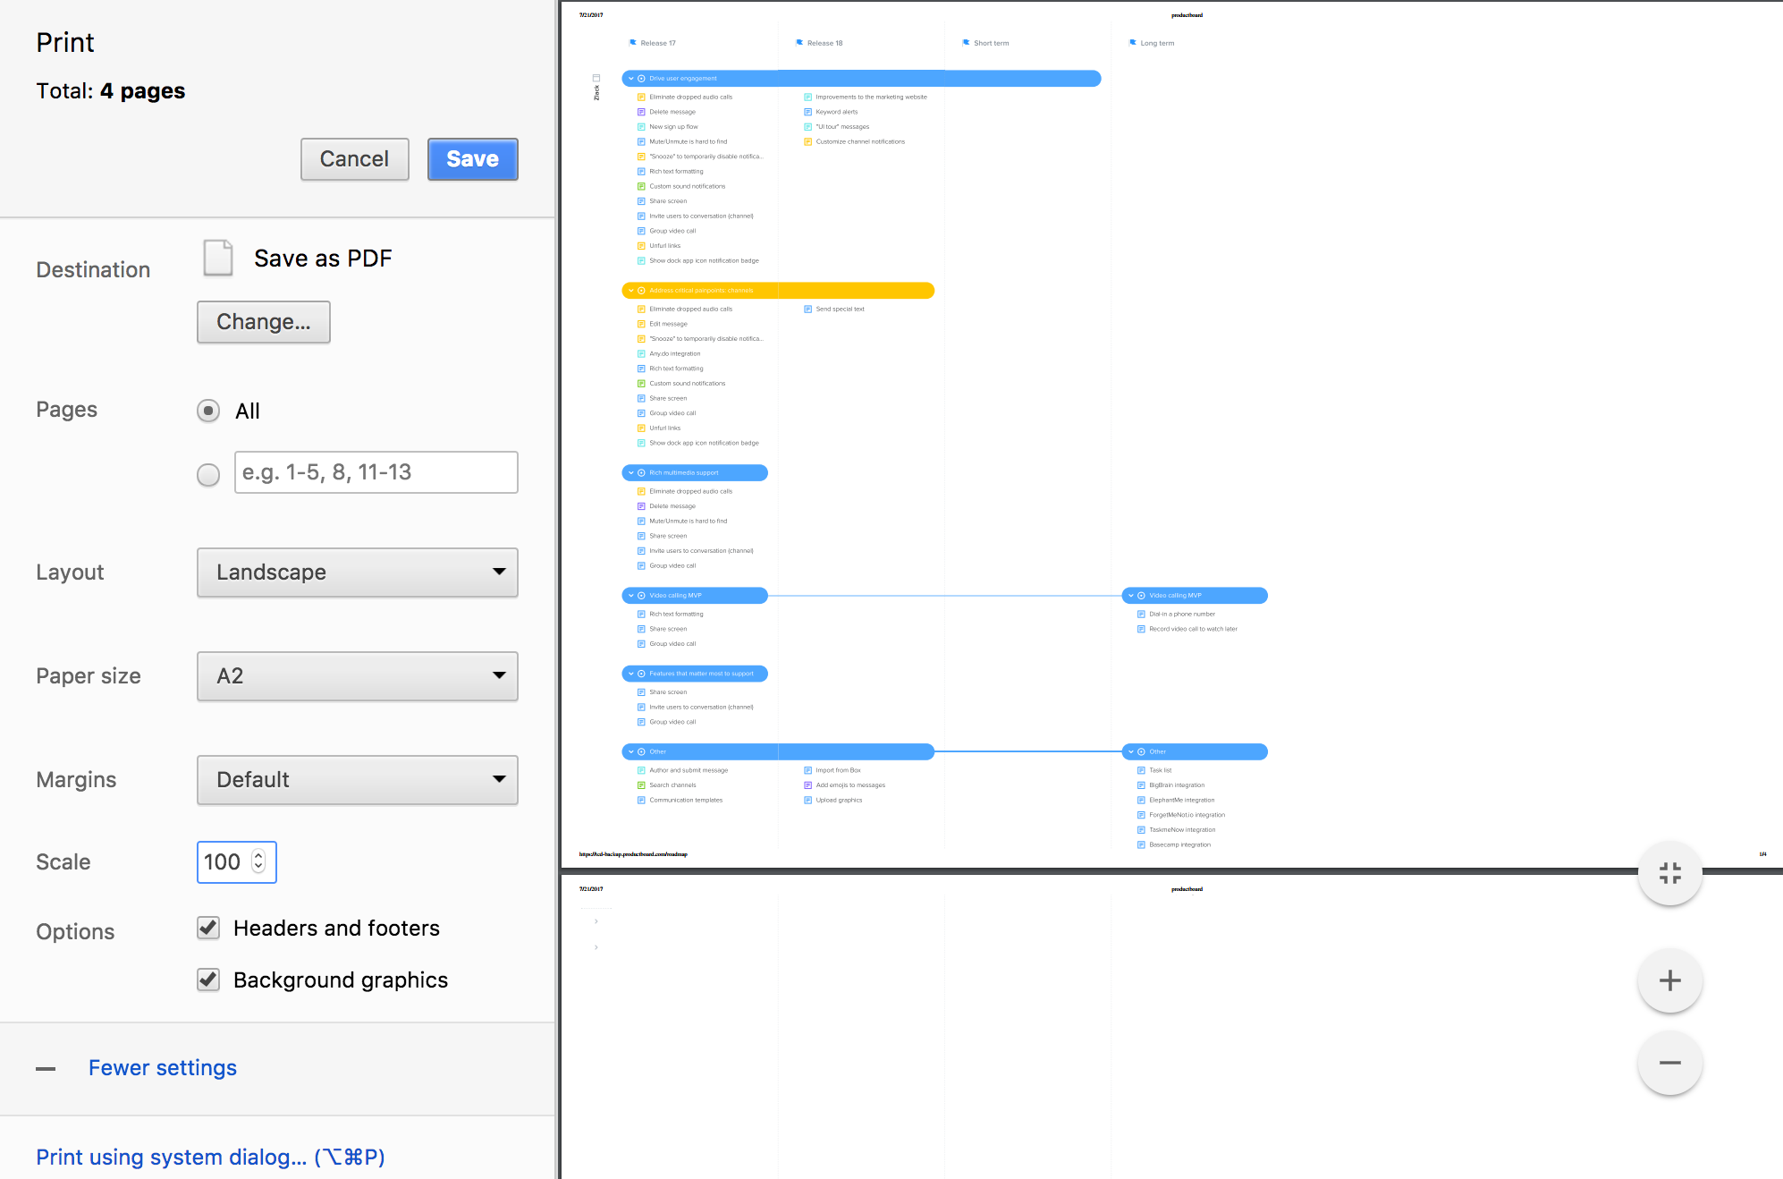1783x1179 pixels.
Task: Click the Record video call to watch later item
Action: click(x=1187, y=629)
